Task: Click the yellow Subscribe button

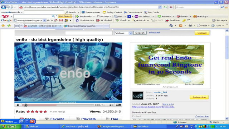Action: pyautogui.click(x=199, y=97)
